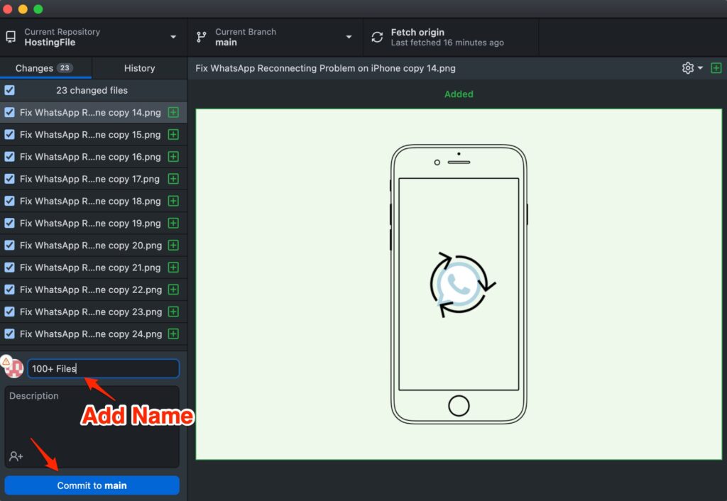This screenshot has height=501, width=727.
Task: Toggle the checkbox for copy 22.png
Action: [x=9, y=290]
